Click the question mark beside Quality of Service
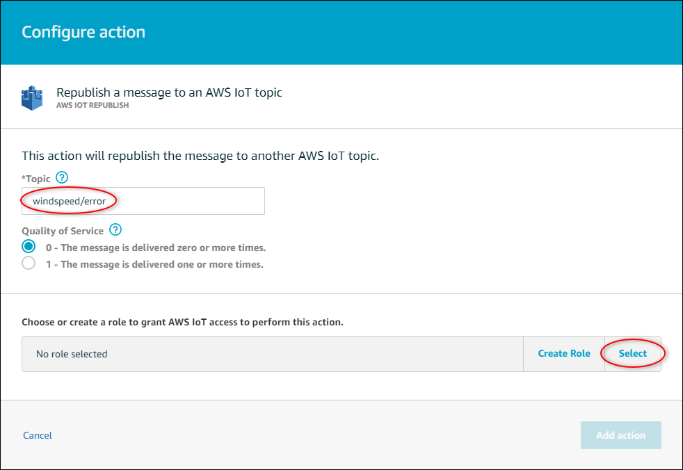Image resolution: width=683 pixels, height=470 pixels. tap(115, 229)
